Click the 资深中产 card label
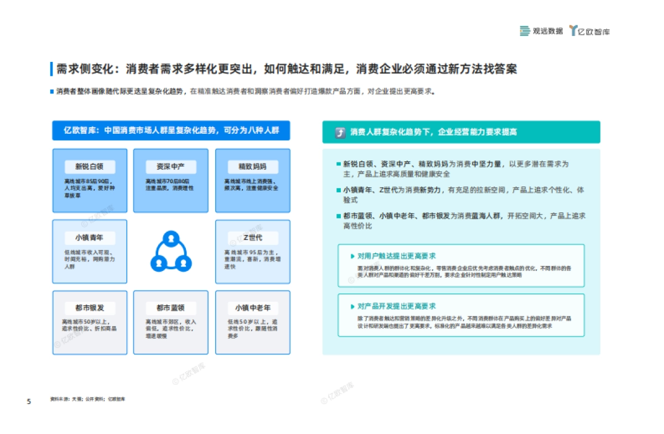 pos(170,165)
